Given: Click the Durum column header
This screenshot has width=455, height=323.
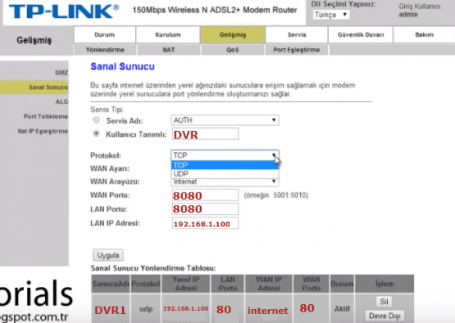Looking at the screenshot, I should (342, 284).
